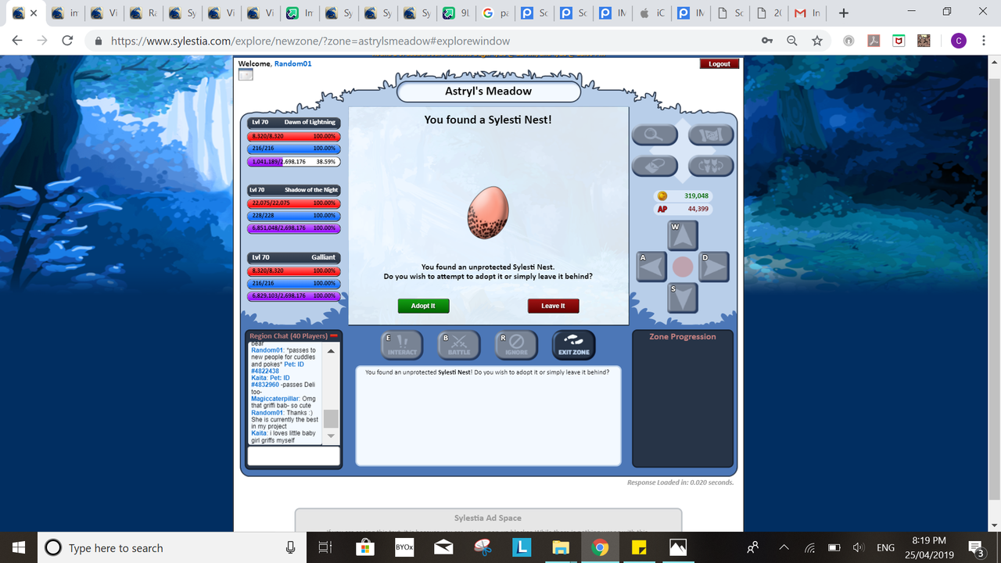This screenshot has width=1001, height=563.
Task: Click the Adopt It button
Action: click(423, 306)
